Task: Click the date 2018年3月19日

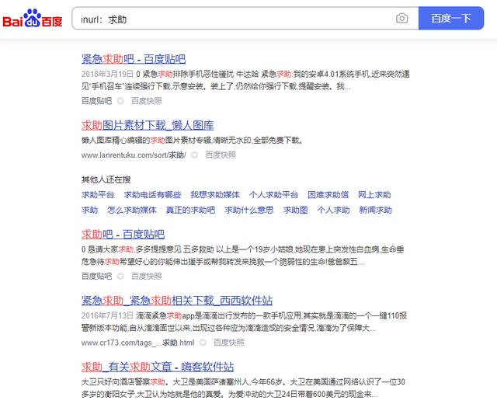Action: click(x=107, y=74)
